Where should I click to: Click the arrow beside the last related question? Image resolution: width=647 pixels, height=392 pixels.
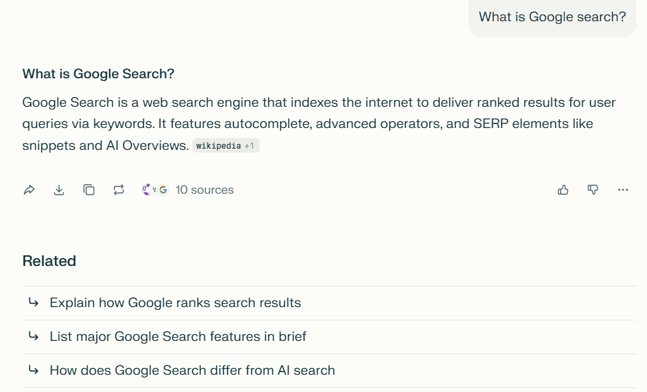click(x=33, y=370)
